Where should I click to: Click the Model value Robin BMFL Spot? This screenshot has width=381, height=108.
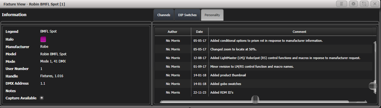(x=53, y=54)
